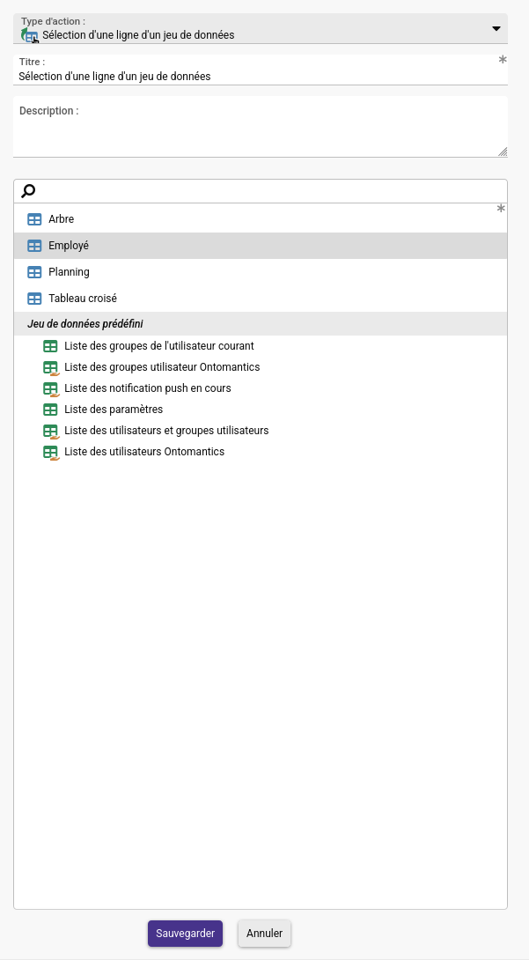Click the Employé dataset table icon
This screenshot has height=960, width=529.
pyautogui.click(x=34, y=246)
